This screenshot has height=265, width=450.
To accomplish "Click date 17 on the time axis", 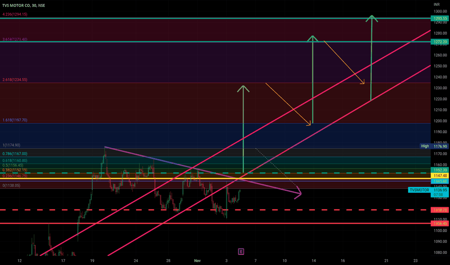I will pos(63,261).
